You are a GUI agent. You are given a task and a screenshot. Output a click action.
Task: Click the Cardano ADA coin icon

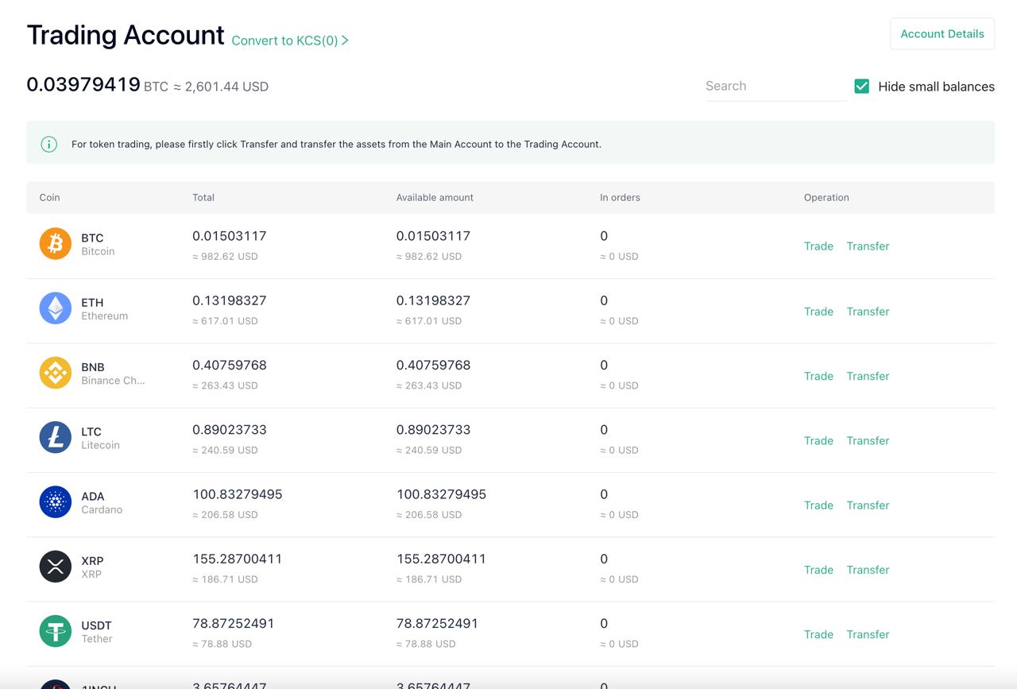tap(56, 502)
